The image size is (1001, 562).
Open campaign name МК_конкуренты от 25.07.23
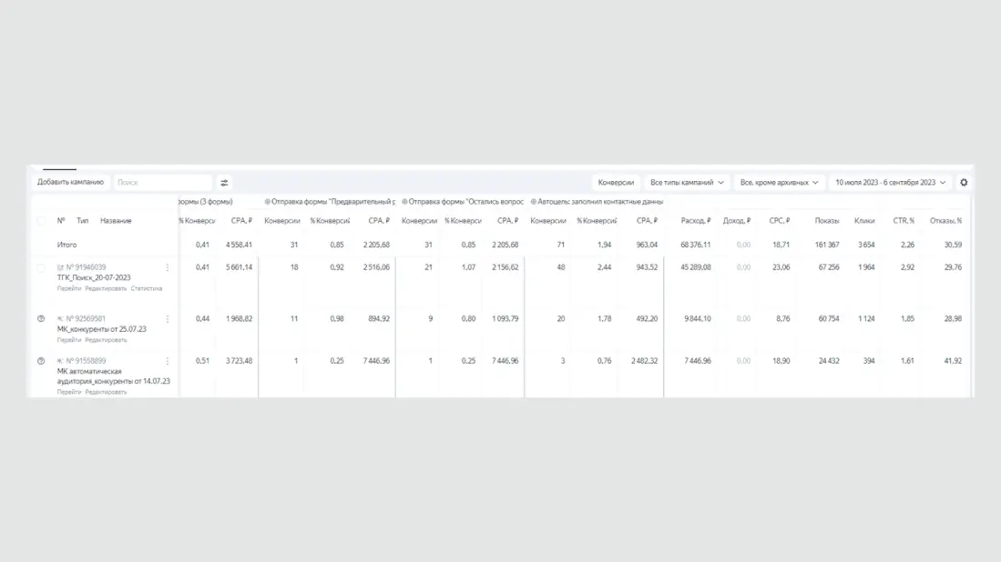[101, 329]
